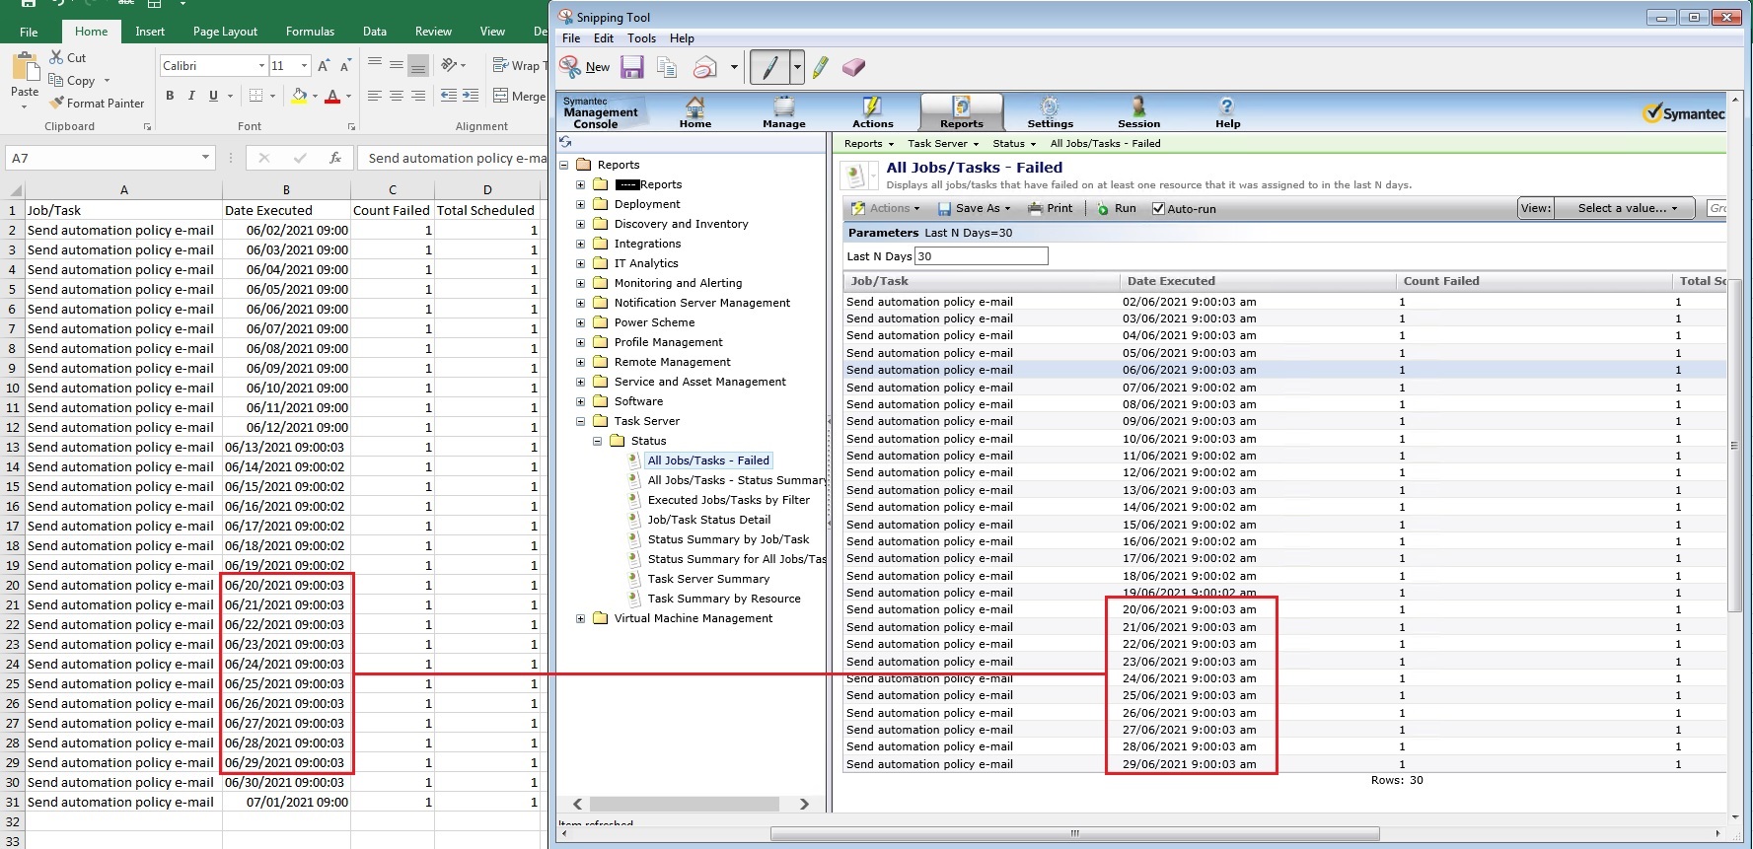Select the Highlighter tool in Snipping Tool
Screen dimensions: 1753x849
[x=820, y=67]
